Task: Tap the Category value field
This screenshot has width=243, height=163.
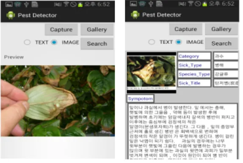Action: click(x=226, y=56)
